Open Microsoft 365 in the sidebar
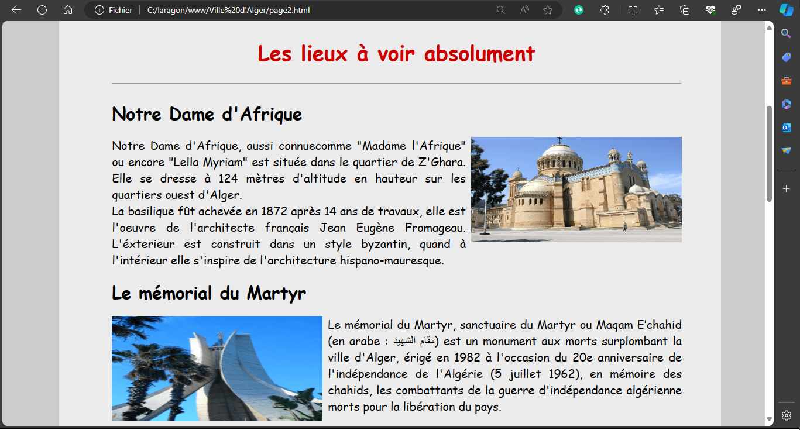Screen dimensions: 800x430 coord(787,104)
